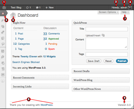Click the QuickPress Title field
Image resolution: width=134 pixels, height=109 pixels.
[107, 29]
